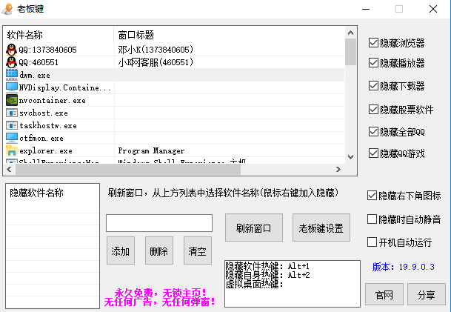Click the 老板键 app icon in title bar
Viewport: 451px width, 312px height.
pos(7,9)
